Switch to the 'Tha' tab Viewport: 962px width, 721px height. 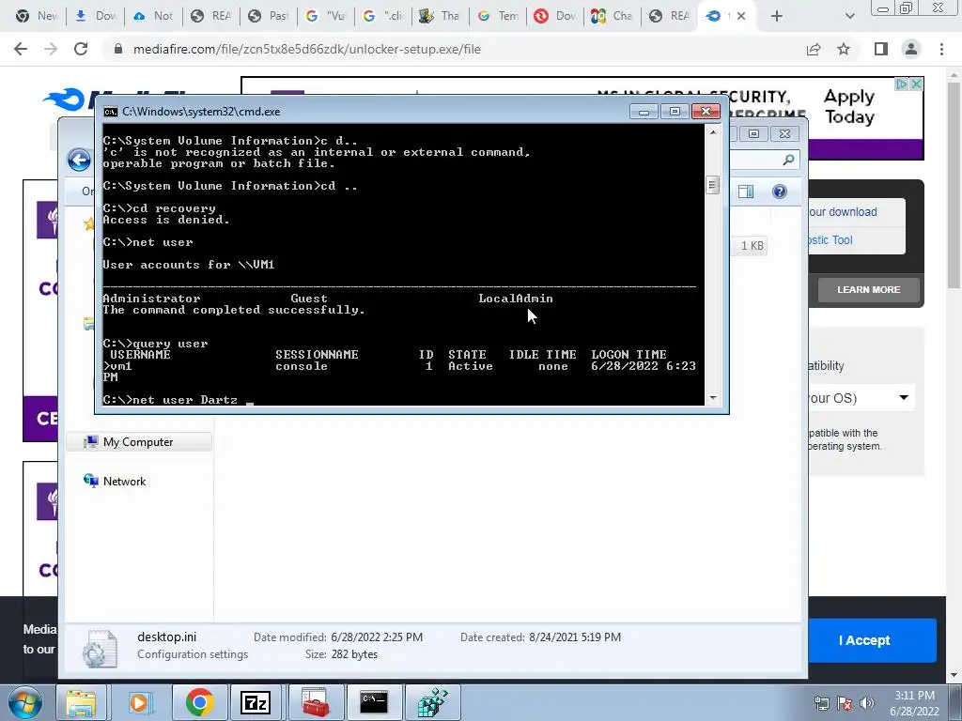pos(441,16)
